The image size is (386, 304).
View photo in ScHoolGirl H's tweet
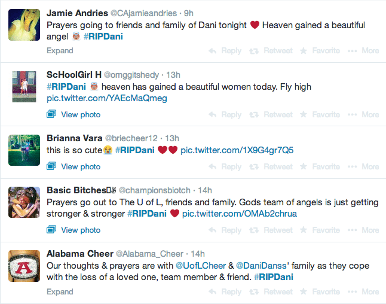(x=73, y=114)
